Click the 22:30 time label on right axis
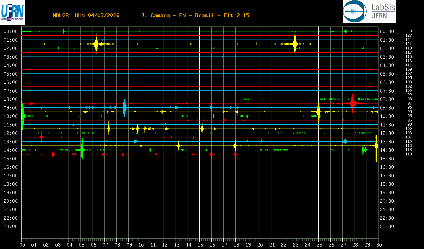Screen dimensions: 424x249 click(387, 218)
